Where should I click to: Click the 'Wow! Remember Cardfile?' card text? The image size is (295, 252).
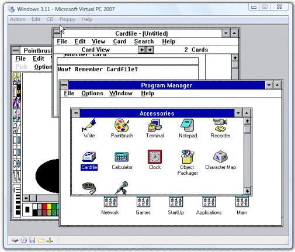(98, 70)
